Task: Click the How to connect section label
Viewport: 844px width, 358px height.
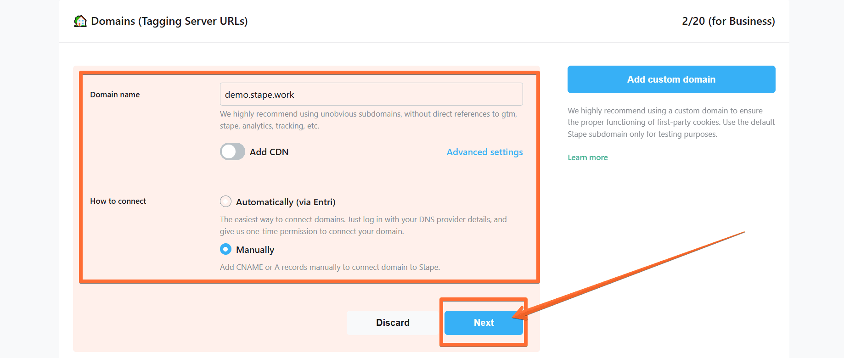Action: (x=118, y=201)
